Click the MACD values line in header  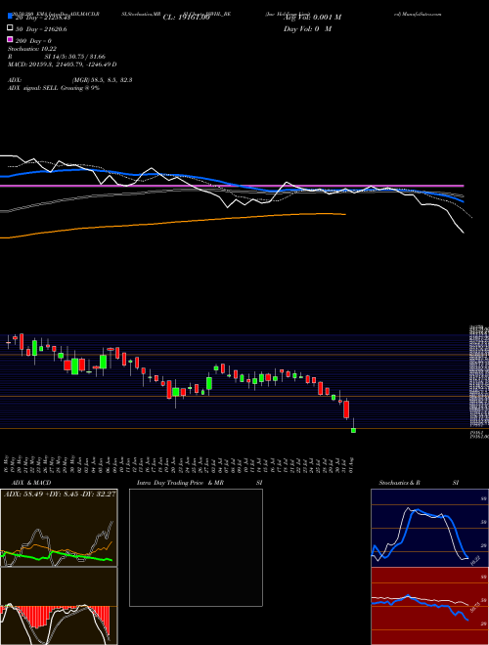coord(63,64)
